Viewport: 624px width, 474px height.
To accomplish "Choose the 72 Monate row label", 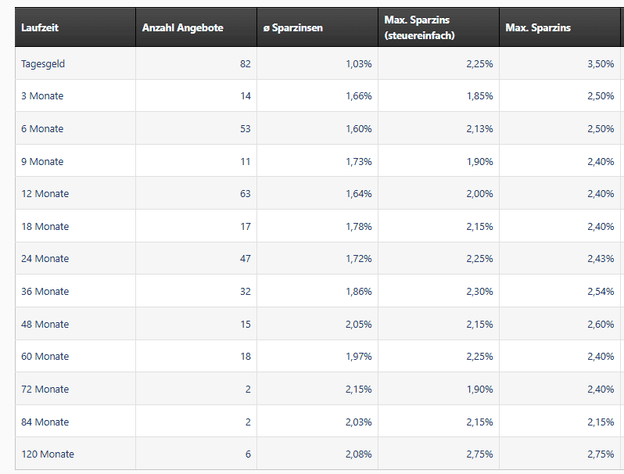I will click(x=45, y=389).
